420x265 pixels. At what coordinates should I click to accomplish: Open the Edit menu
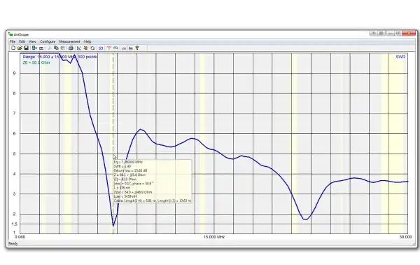coord(22,41)
